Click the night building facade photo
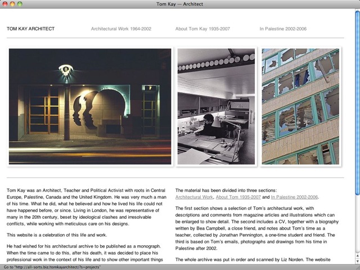 point(90,106)
